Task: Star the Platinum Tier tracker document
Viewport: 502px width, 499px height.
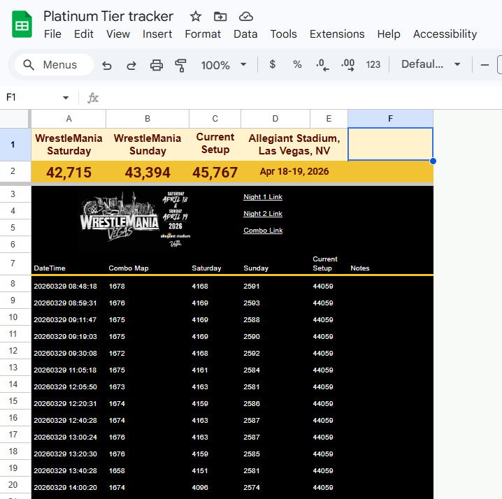Action: (195, 16)
